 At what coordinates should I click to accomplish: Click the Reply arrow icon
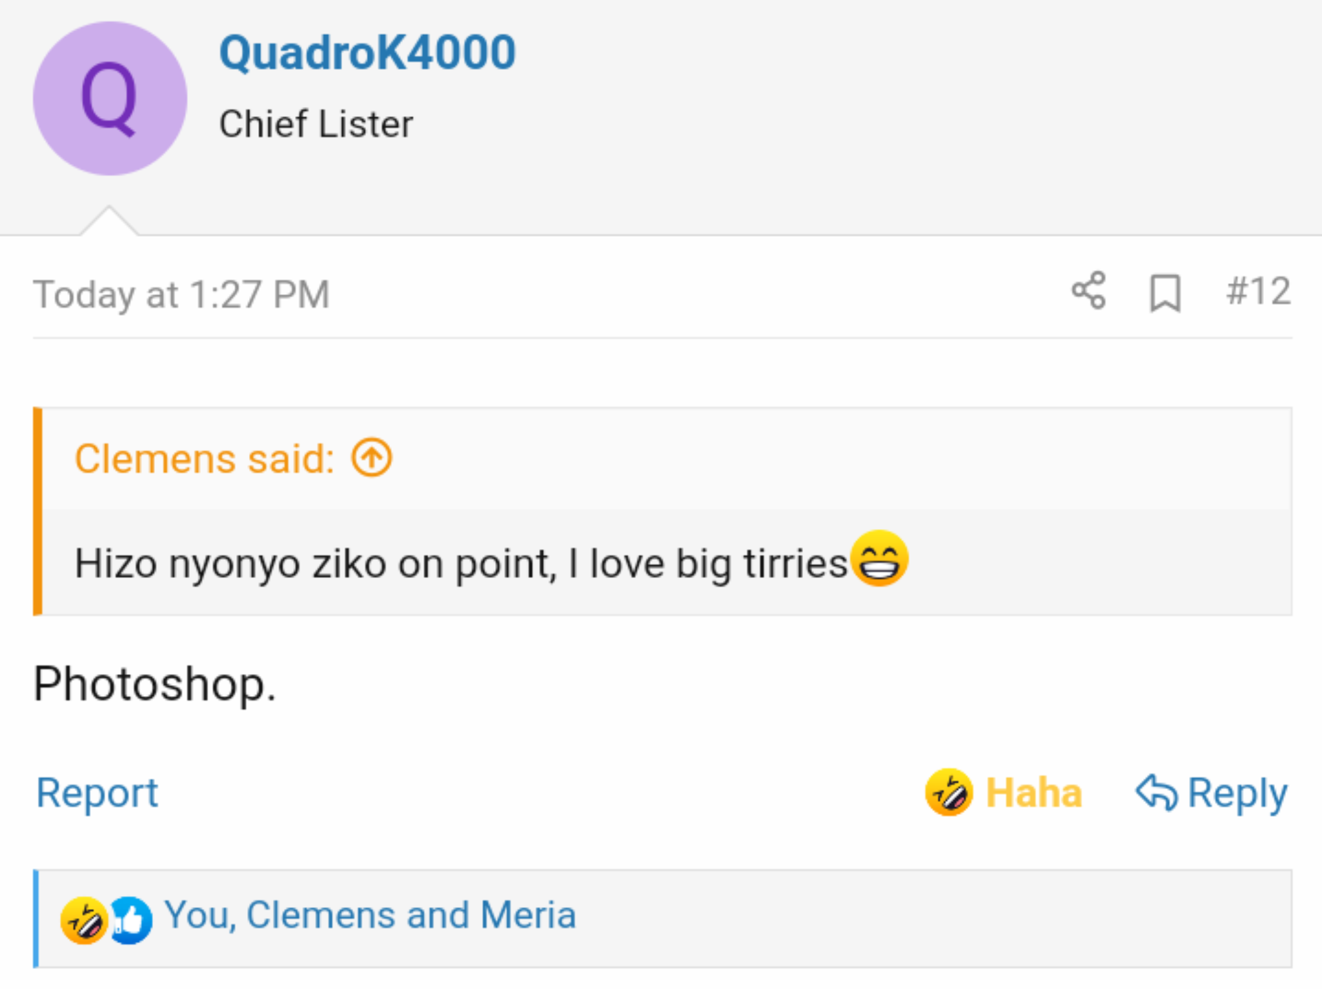point(1156,792)
